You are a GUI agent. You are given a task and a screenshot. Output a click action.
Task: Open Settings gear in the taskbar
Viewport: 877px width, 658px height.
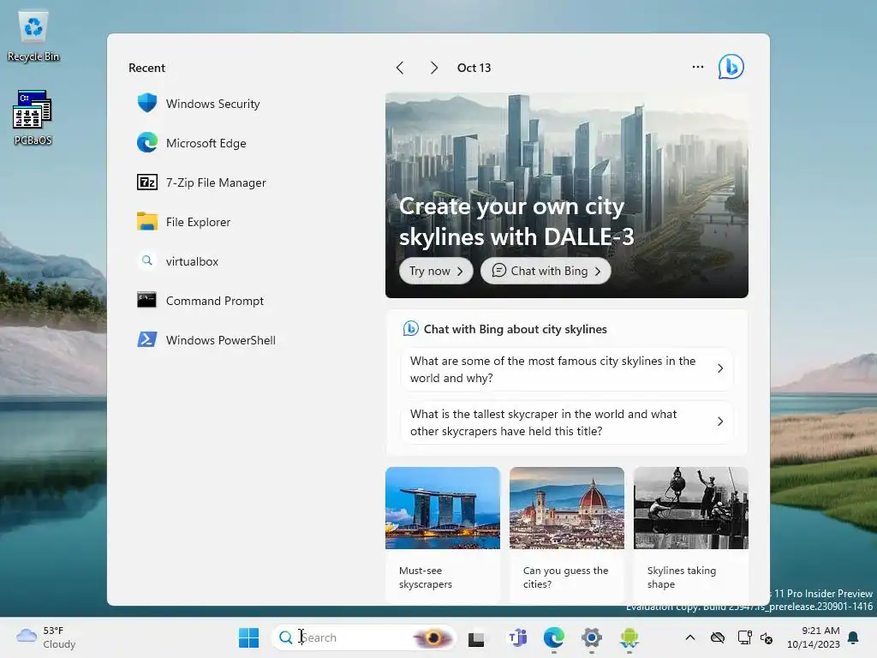tap(592, 637)
